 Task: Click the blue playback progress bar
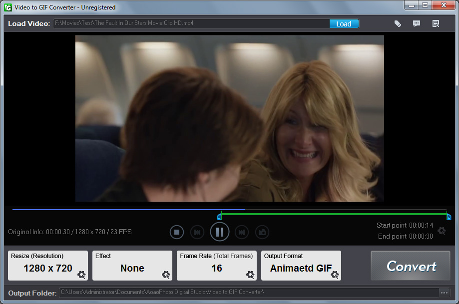click(128, 210)
